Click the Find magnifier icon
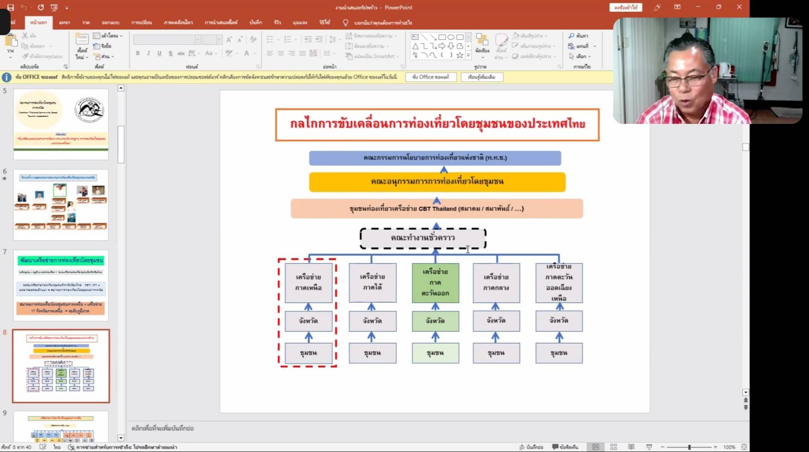 click(x=572, y=36)
